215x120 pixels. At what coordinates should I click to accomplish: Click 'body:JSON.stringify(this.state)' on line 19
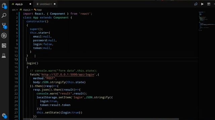click(59, 82)
